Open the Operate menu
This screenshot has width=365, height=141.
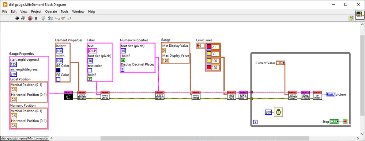pyautogui.click(x=51, y=11)
